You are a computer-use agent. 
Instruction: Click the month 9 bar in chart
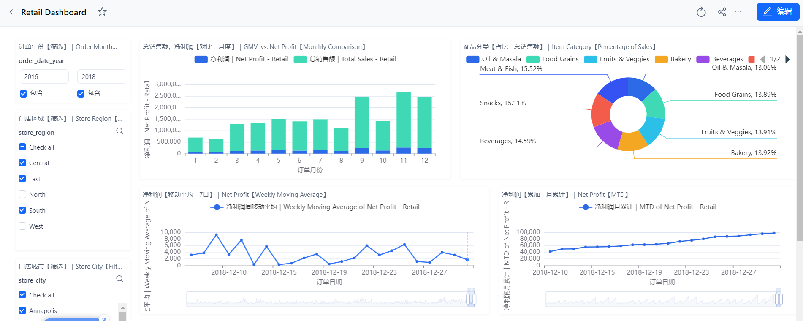point(362,125)
